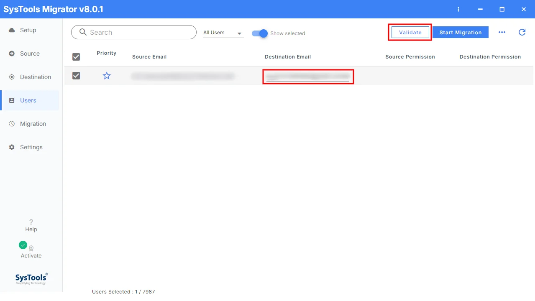Toggle the select-all header checkbox
The image size is (535, 301).
(x=76, y=57)
